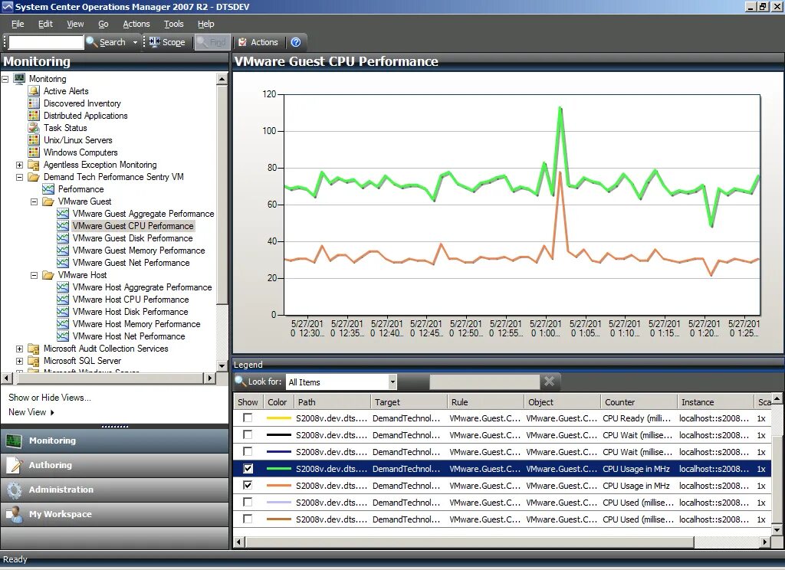Uncheck the green CPU Usage in MHz checkbox

pyautogui.click(x=248, y=468)
